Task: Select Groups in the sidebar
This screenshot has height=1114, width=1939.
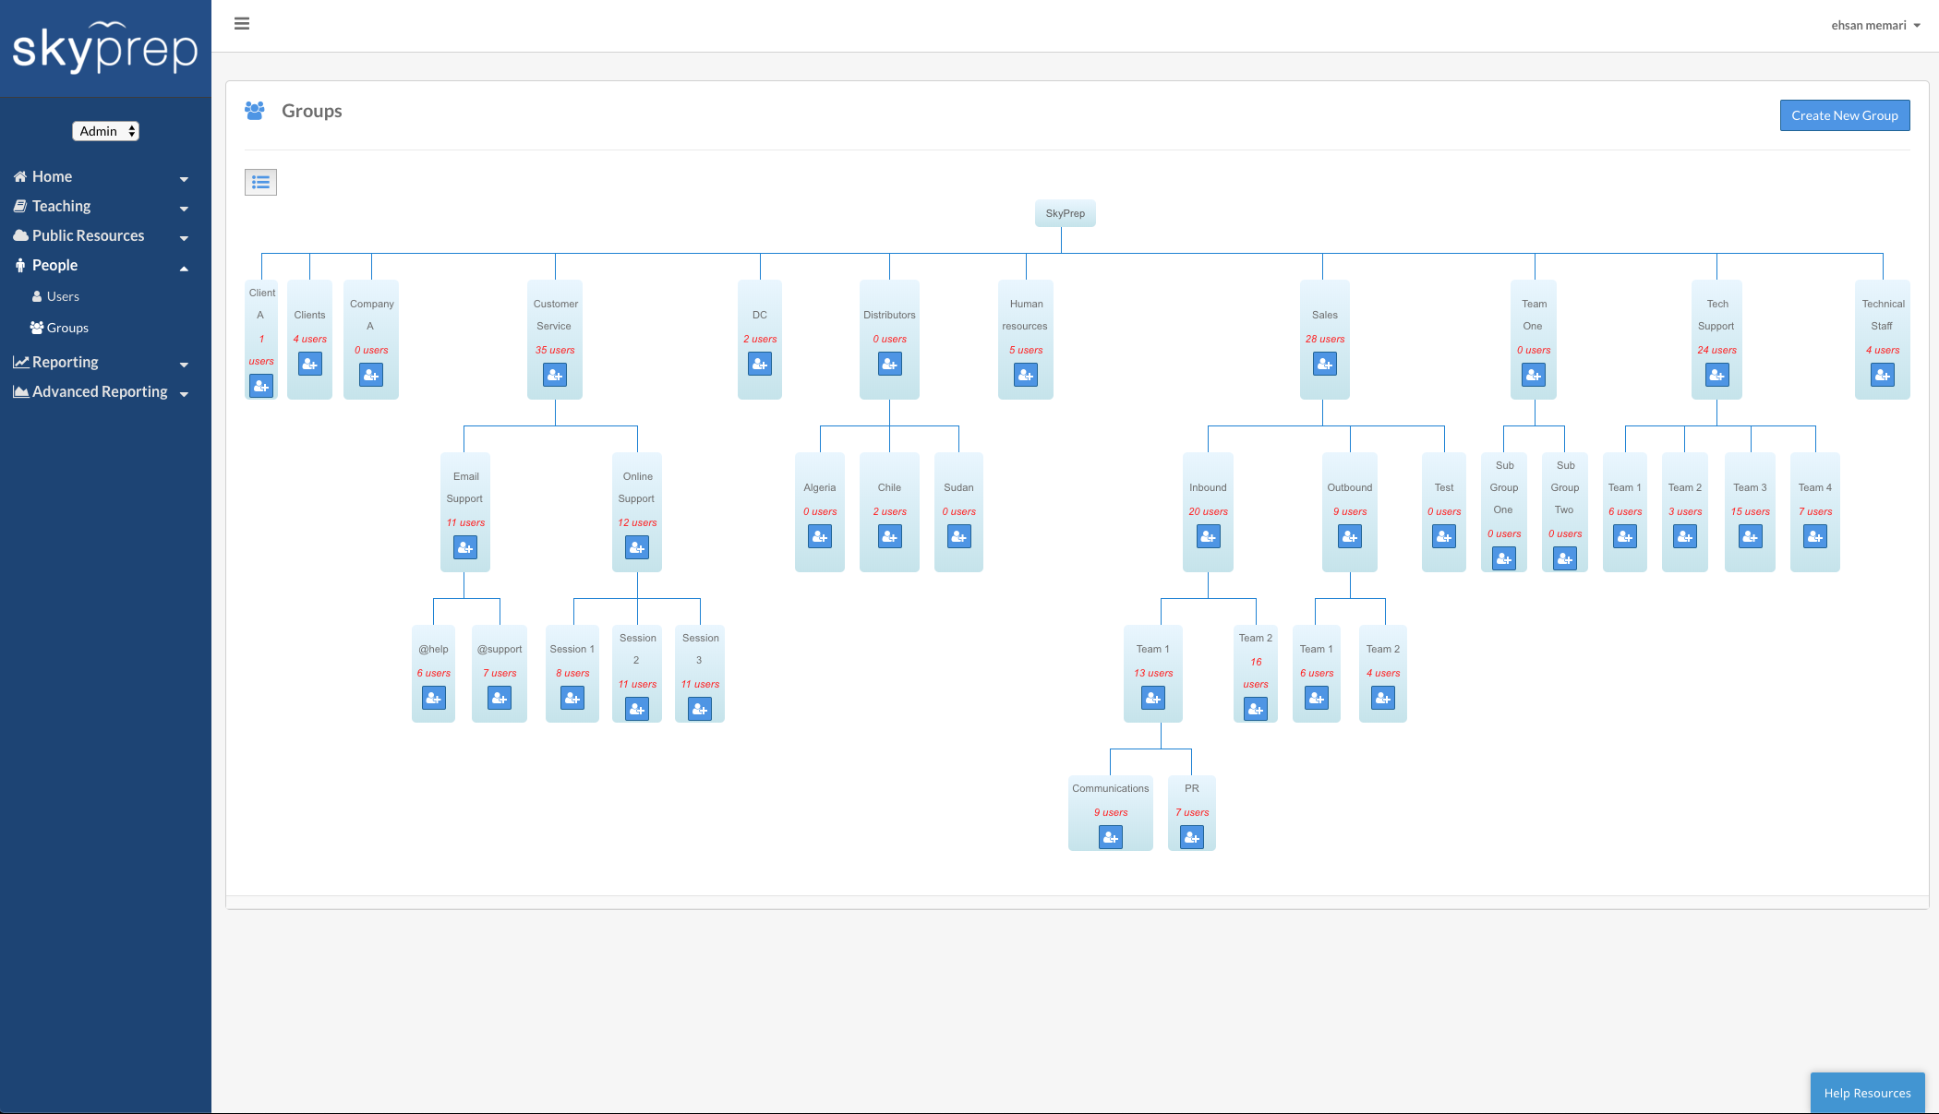Action: pos(67,328)
